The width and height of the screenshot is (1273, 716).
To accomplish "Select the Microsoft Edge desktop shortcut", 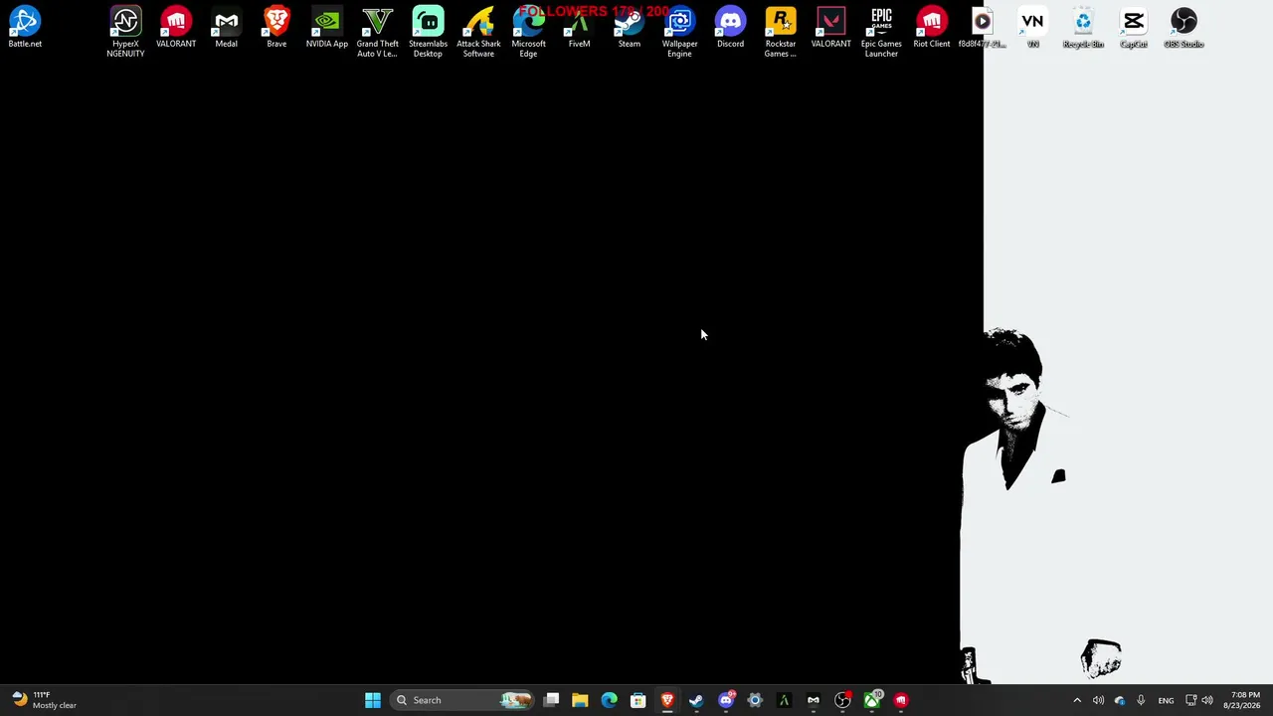I will pos(529,32).
